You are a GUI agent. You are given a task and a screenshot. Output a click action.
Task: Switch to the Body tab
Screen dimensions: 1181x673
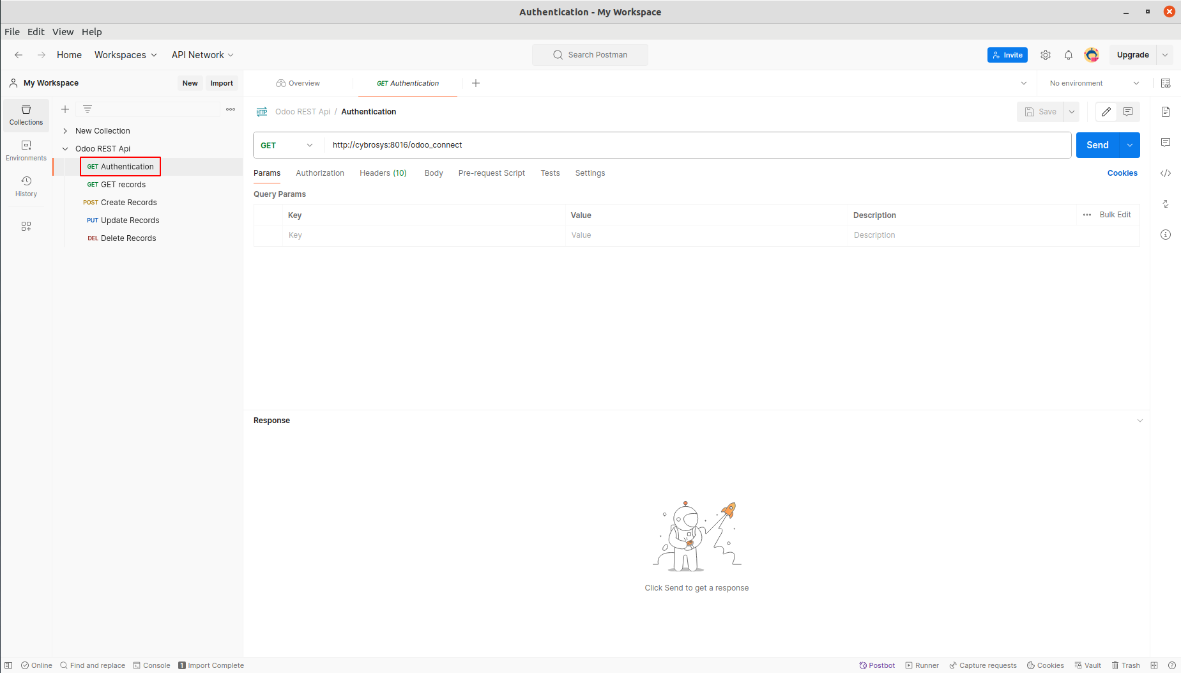pos(434,173)
